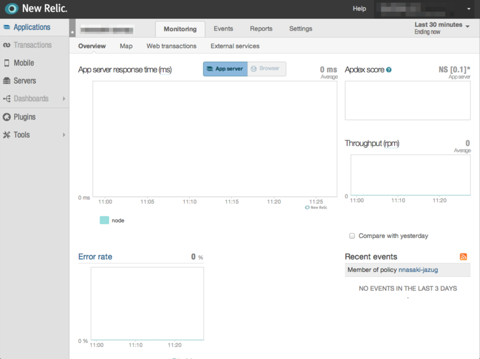This screenshot has width=480, height=359.
Task: Click the Recent events RSS icon
Action: coord(463,257)
